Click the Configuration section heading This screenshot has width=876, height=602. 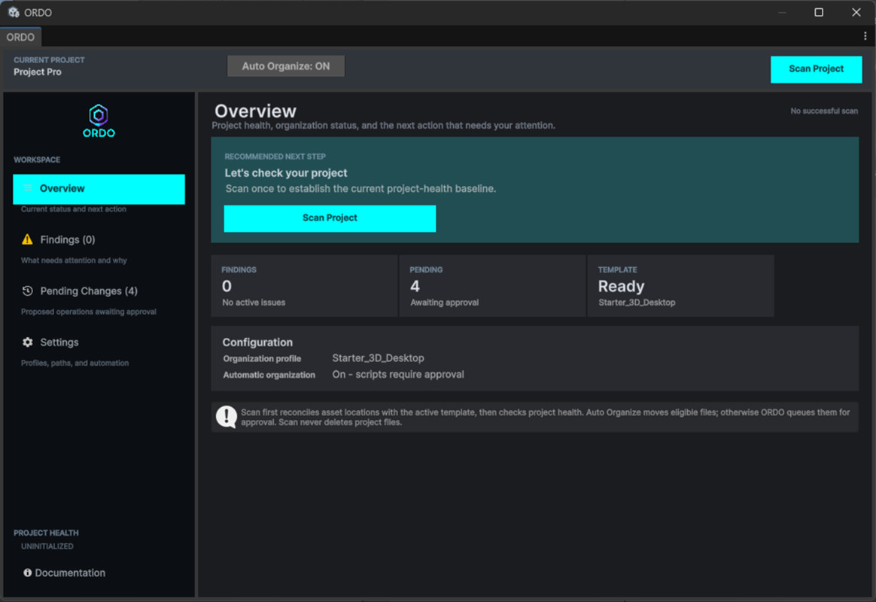tap(257, 342)
